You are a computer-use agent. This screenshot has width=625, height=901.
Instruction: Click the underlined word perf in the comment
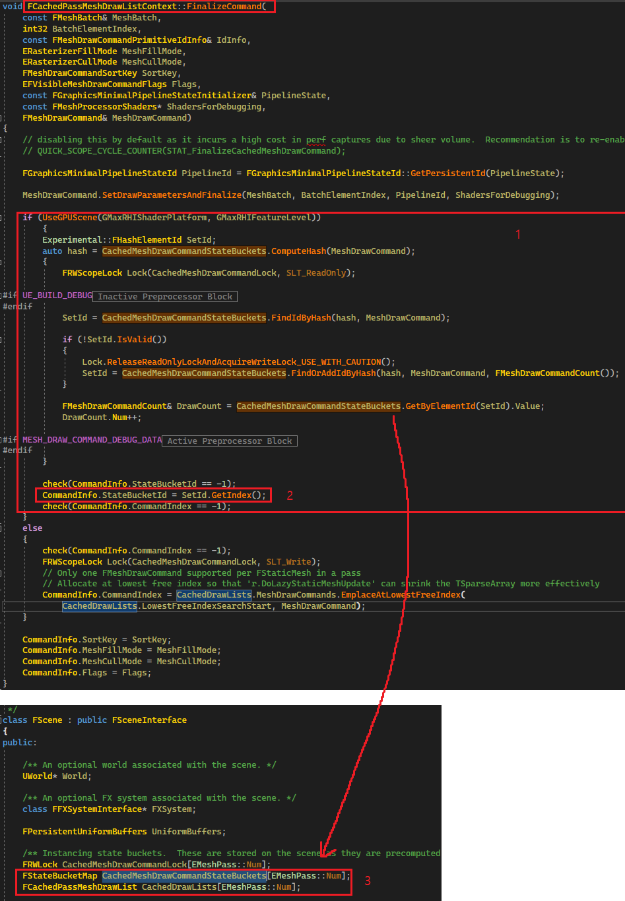point(316,140)
